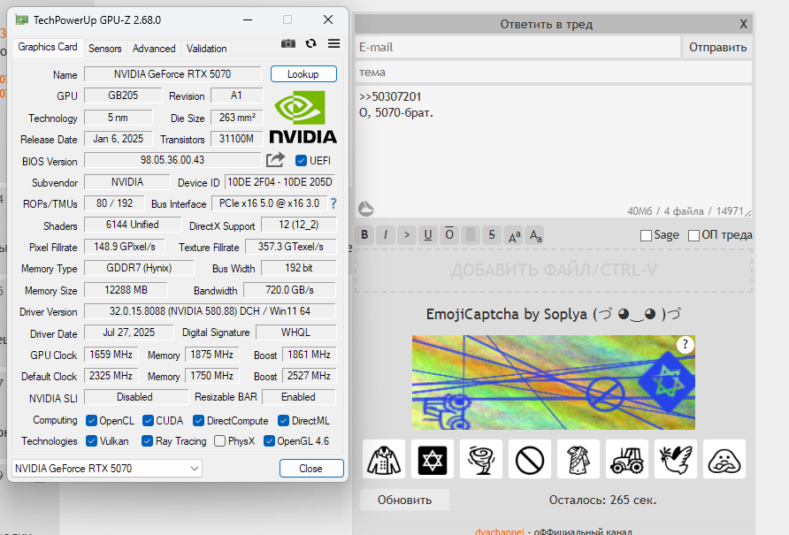Click the GPU name field value
789x535 pixels.
pyautogui.click(x=172, y=74)
